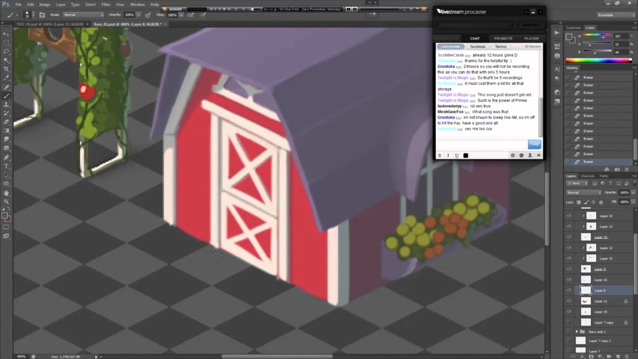Click the Say button in chat
This screenshot has height=359, width=638.
(x=534, y=144)
